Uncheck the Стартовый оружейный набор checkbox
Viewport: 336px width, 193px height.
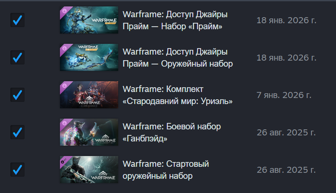(x=17, y=169)
